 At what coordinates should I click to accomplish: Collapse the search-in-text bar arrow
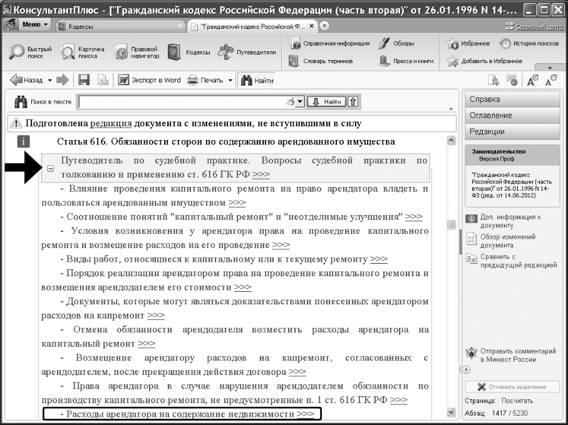[451, 108]
